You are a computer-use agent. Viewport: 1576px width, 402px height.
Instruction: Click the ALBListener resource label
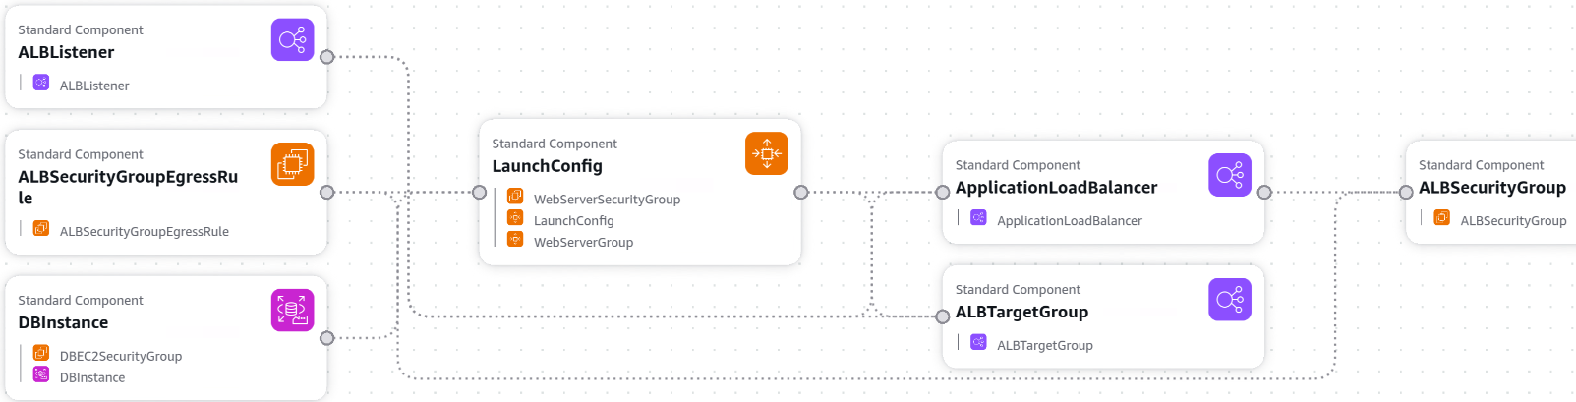pos(94,86)
